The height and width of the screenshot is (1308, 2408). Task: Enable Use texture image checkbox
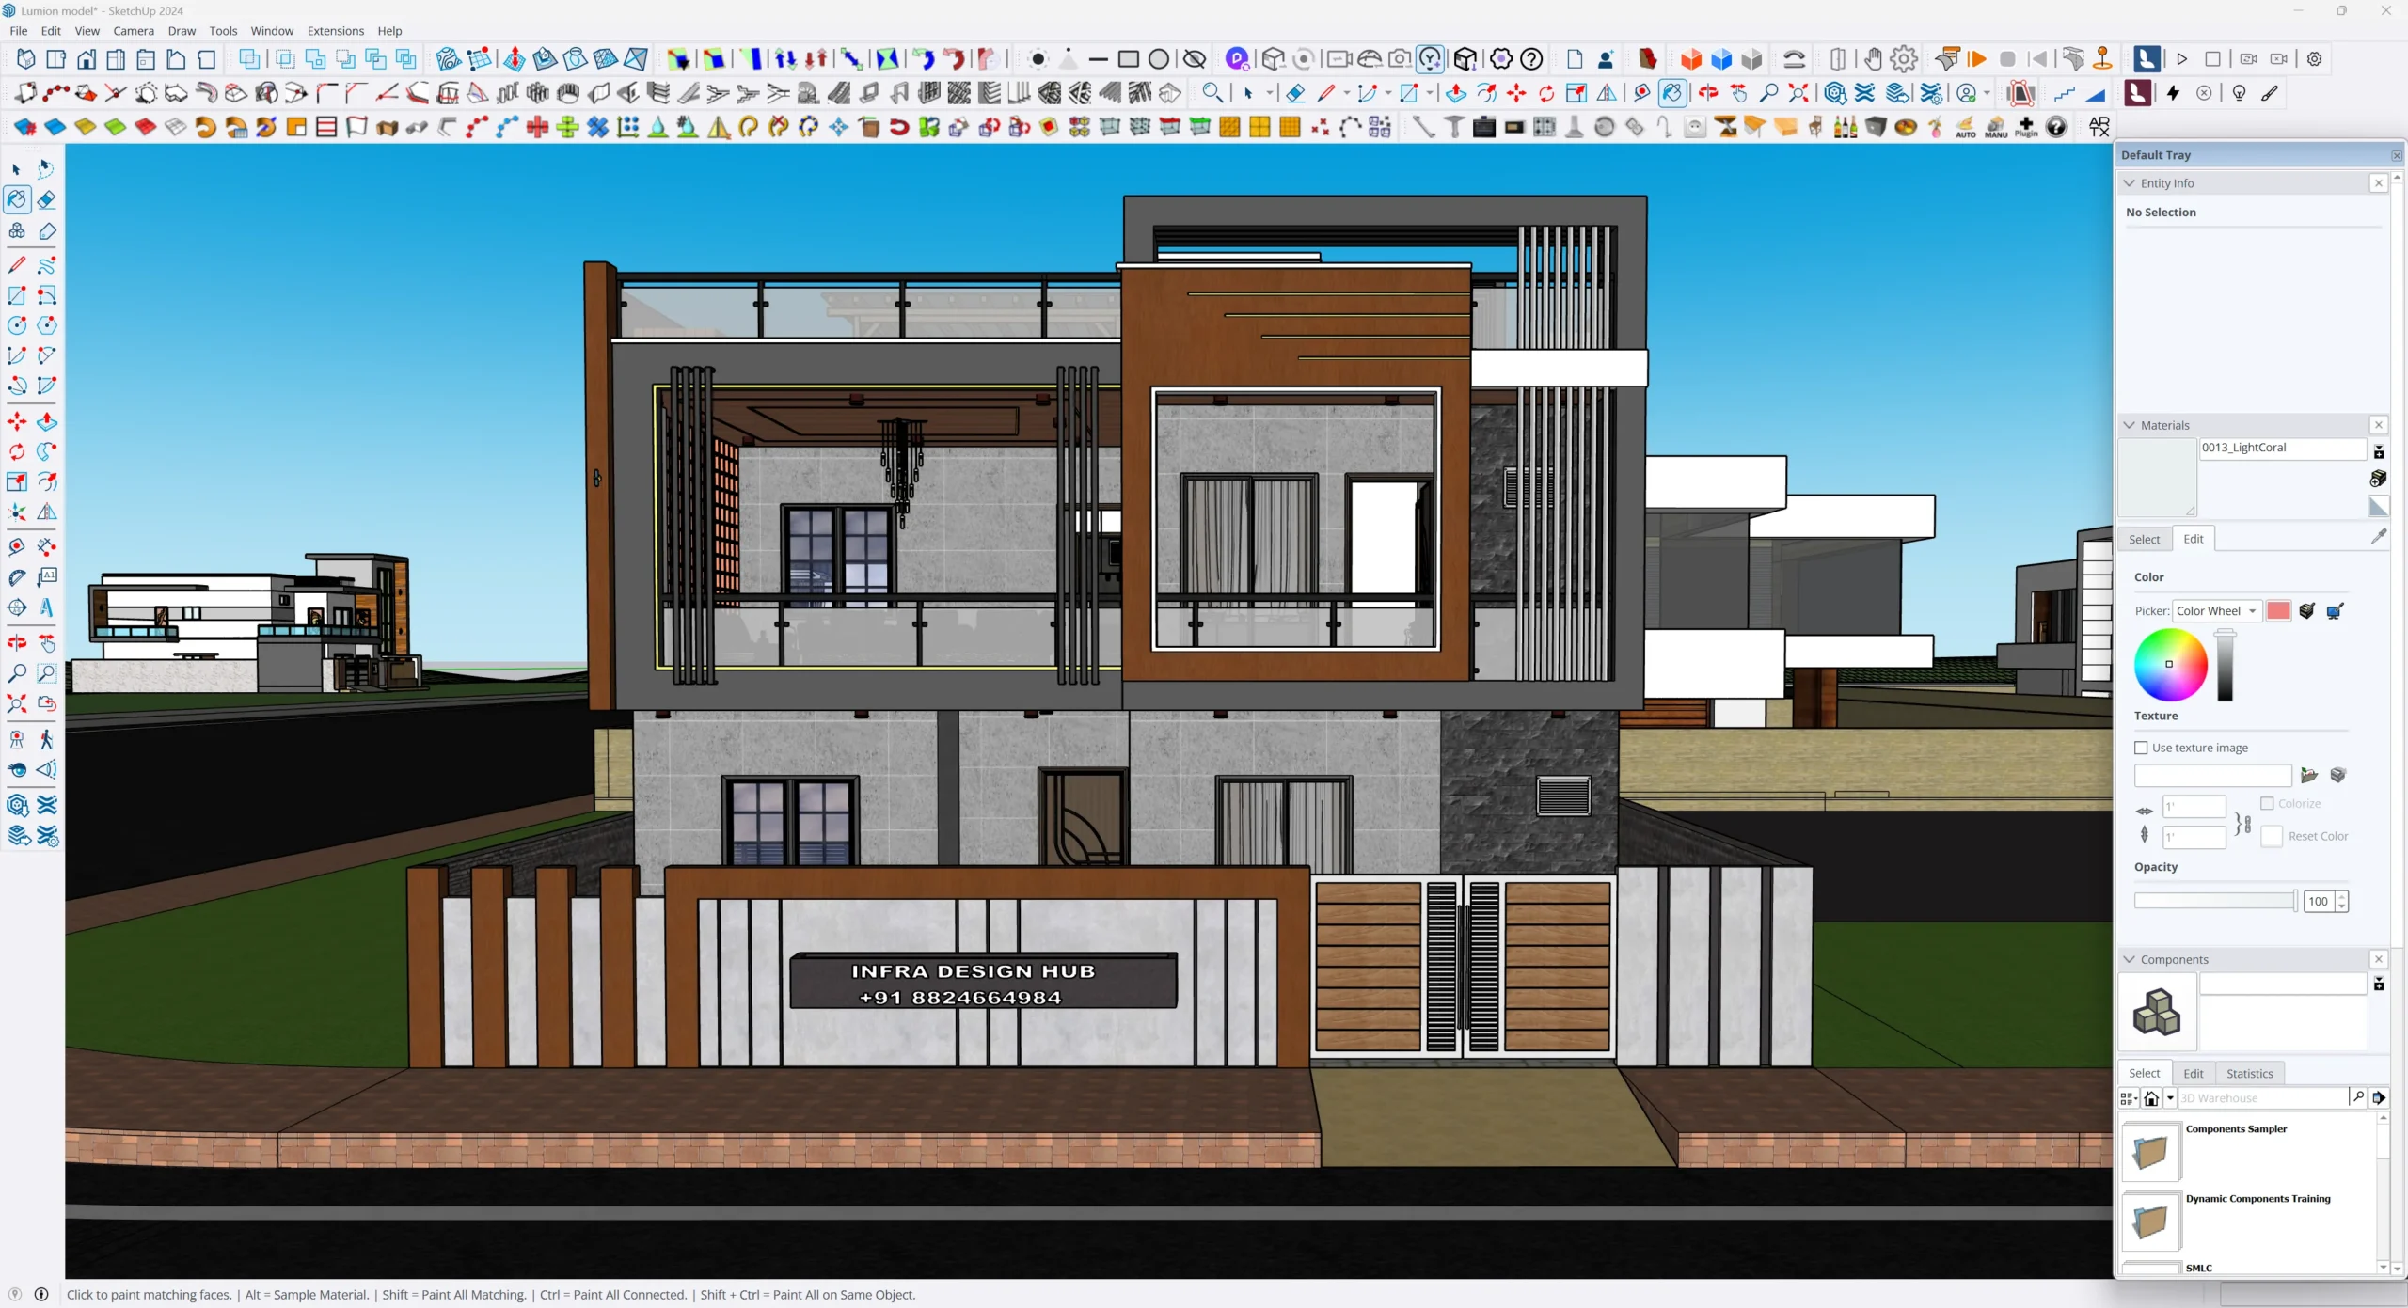click(2141, 748)
